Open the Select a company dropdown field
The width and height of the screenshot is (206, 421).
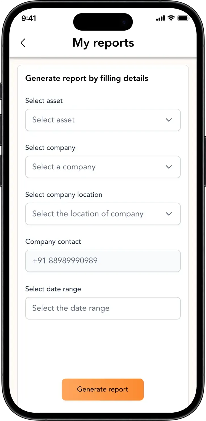(x=97, y=167)
